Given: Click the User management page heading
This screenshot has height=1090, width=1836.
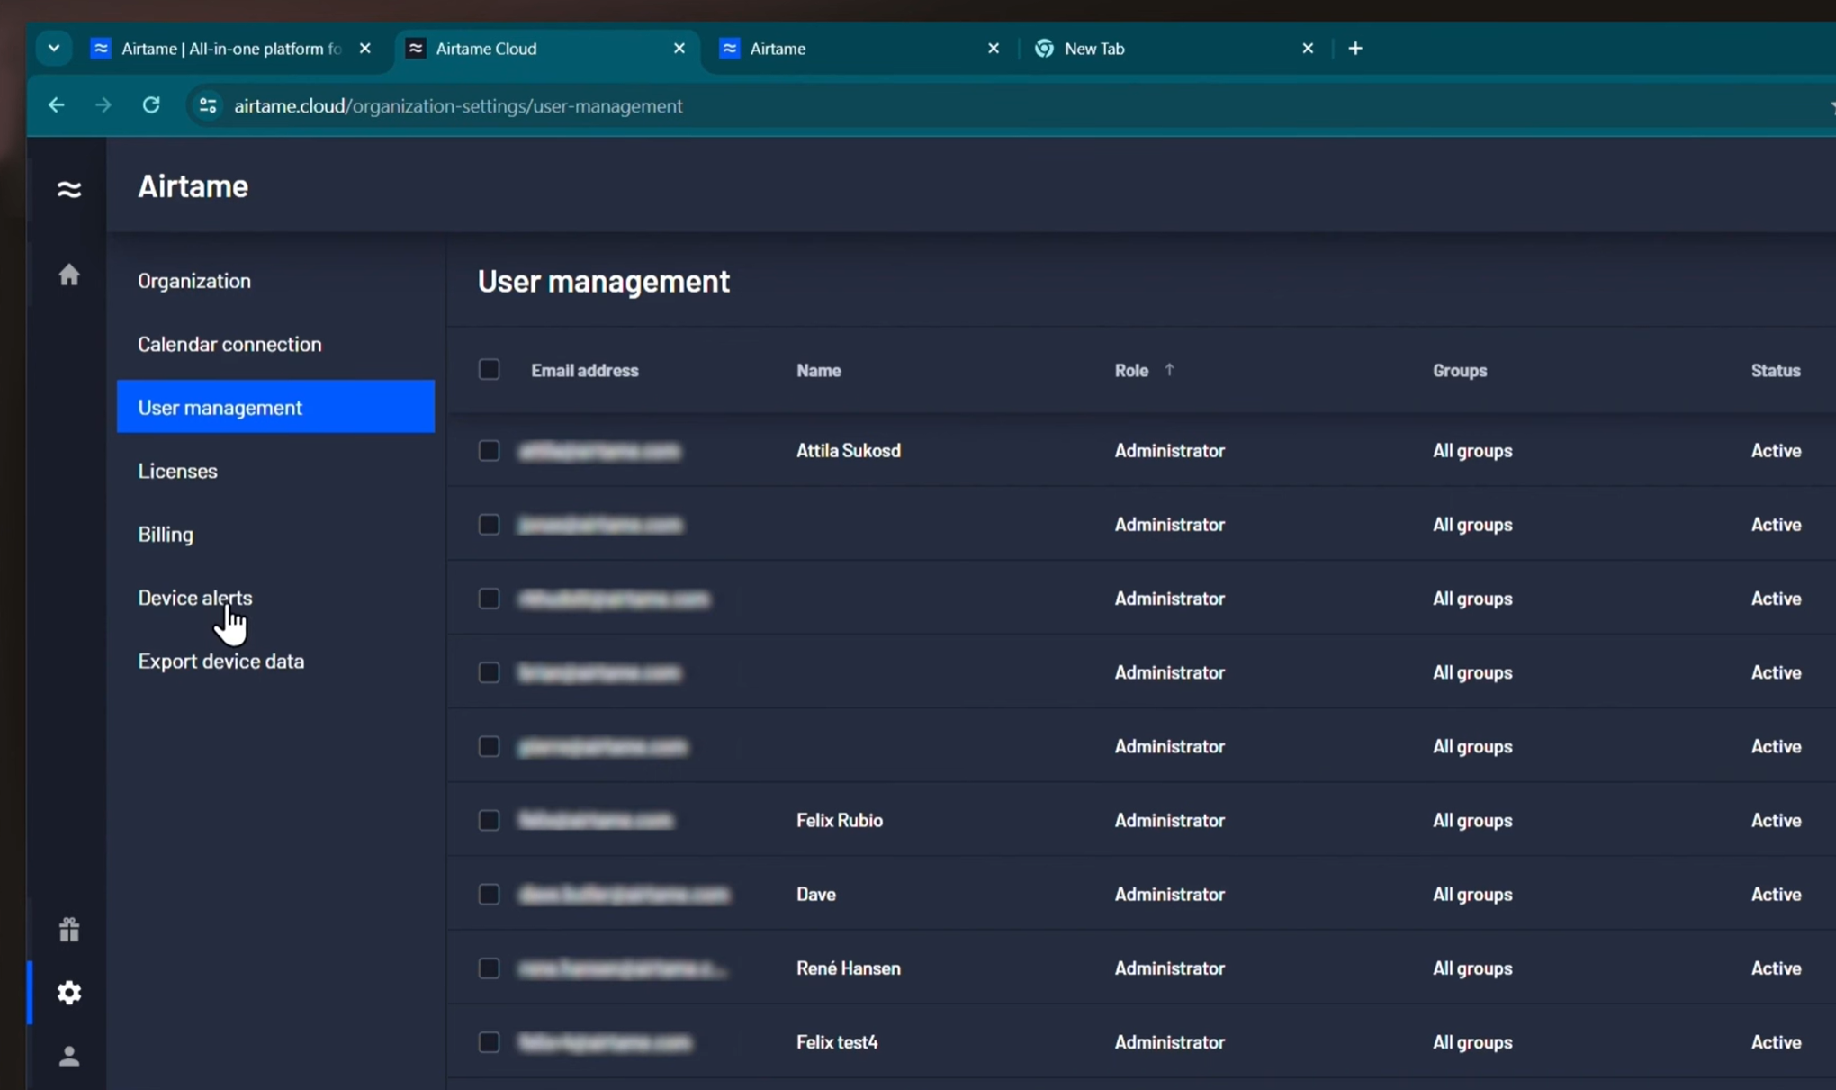Looking at the screenshot, I should [604, 282].
